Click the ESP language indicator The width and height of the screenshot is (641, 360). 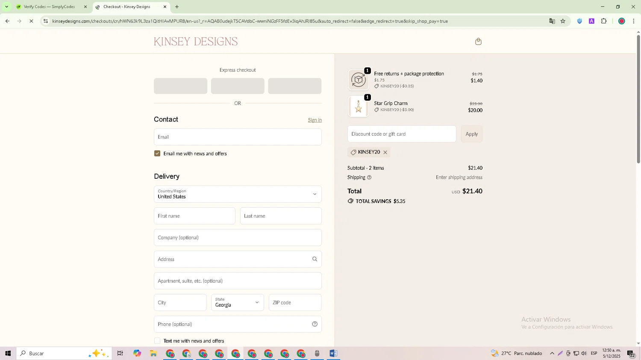point(594,353)
